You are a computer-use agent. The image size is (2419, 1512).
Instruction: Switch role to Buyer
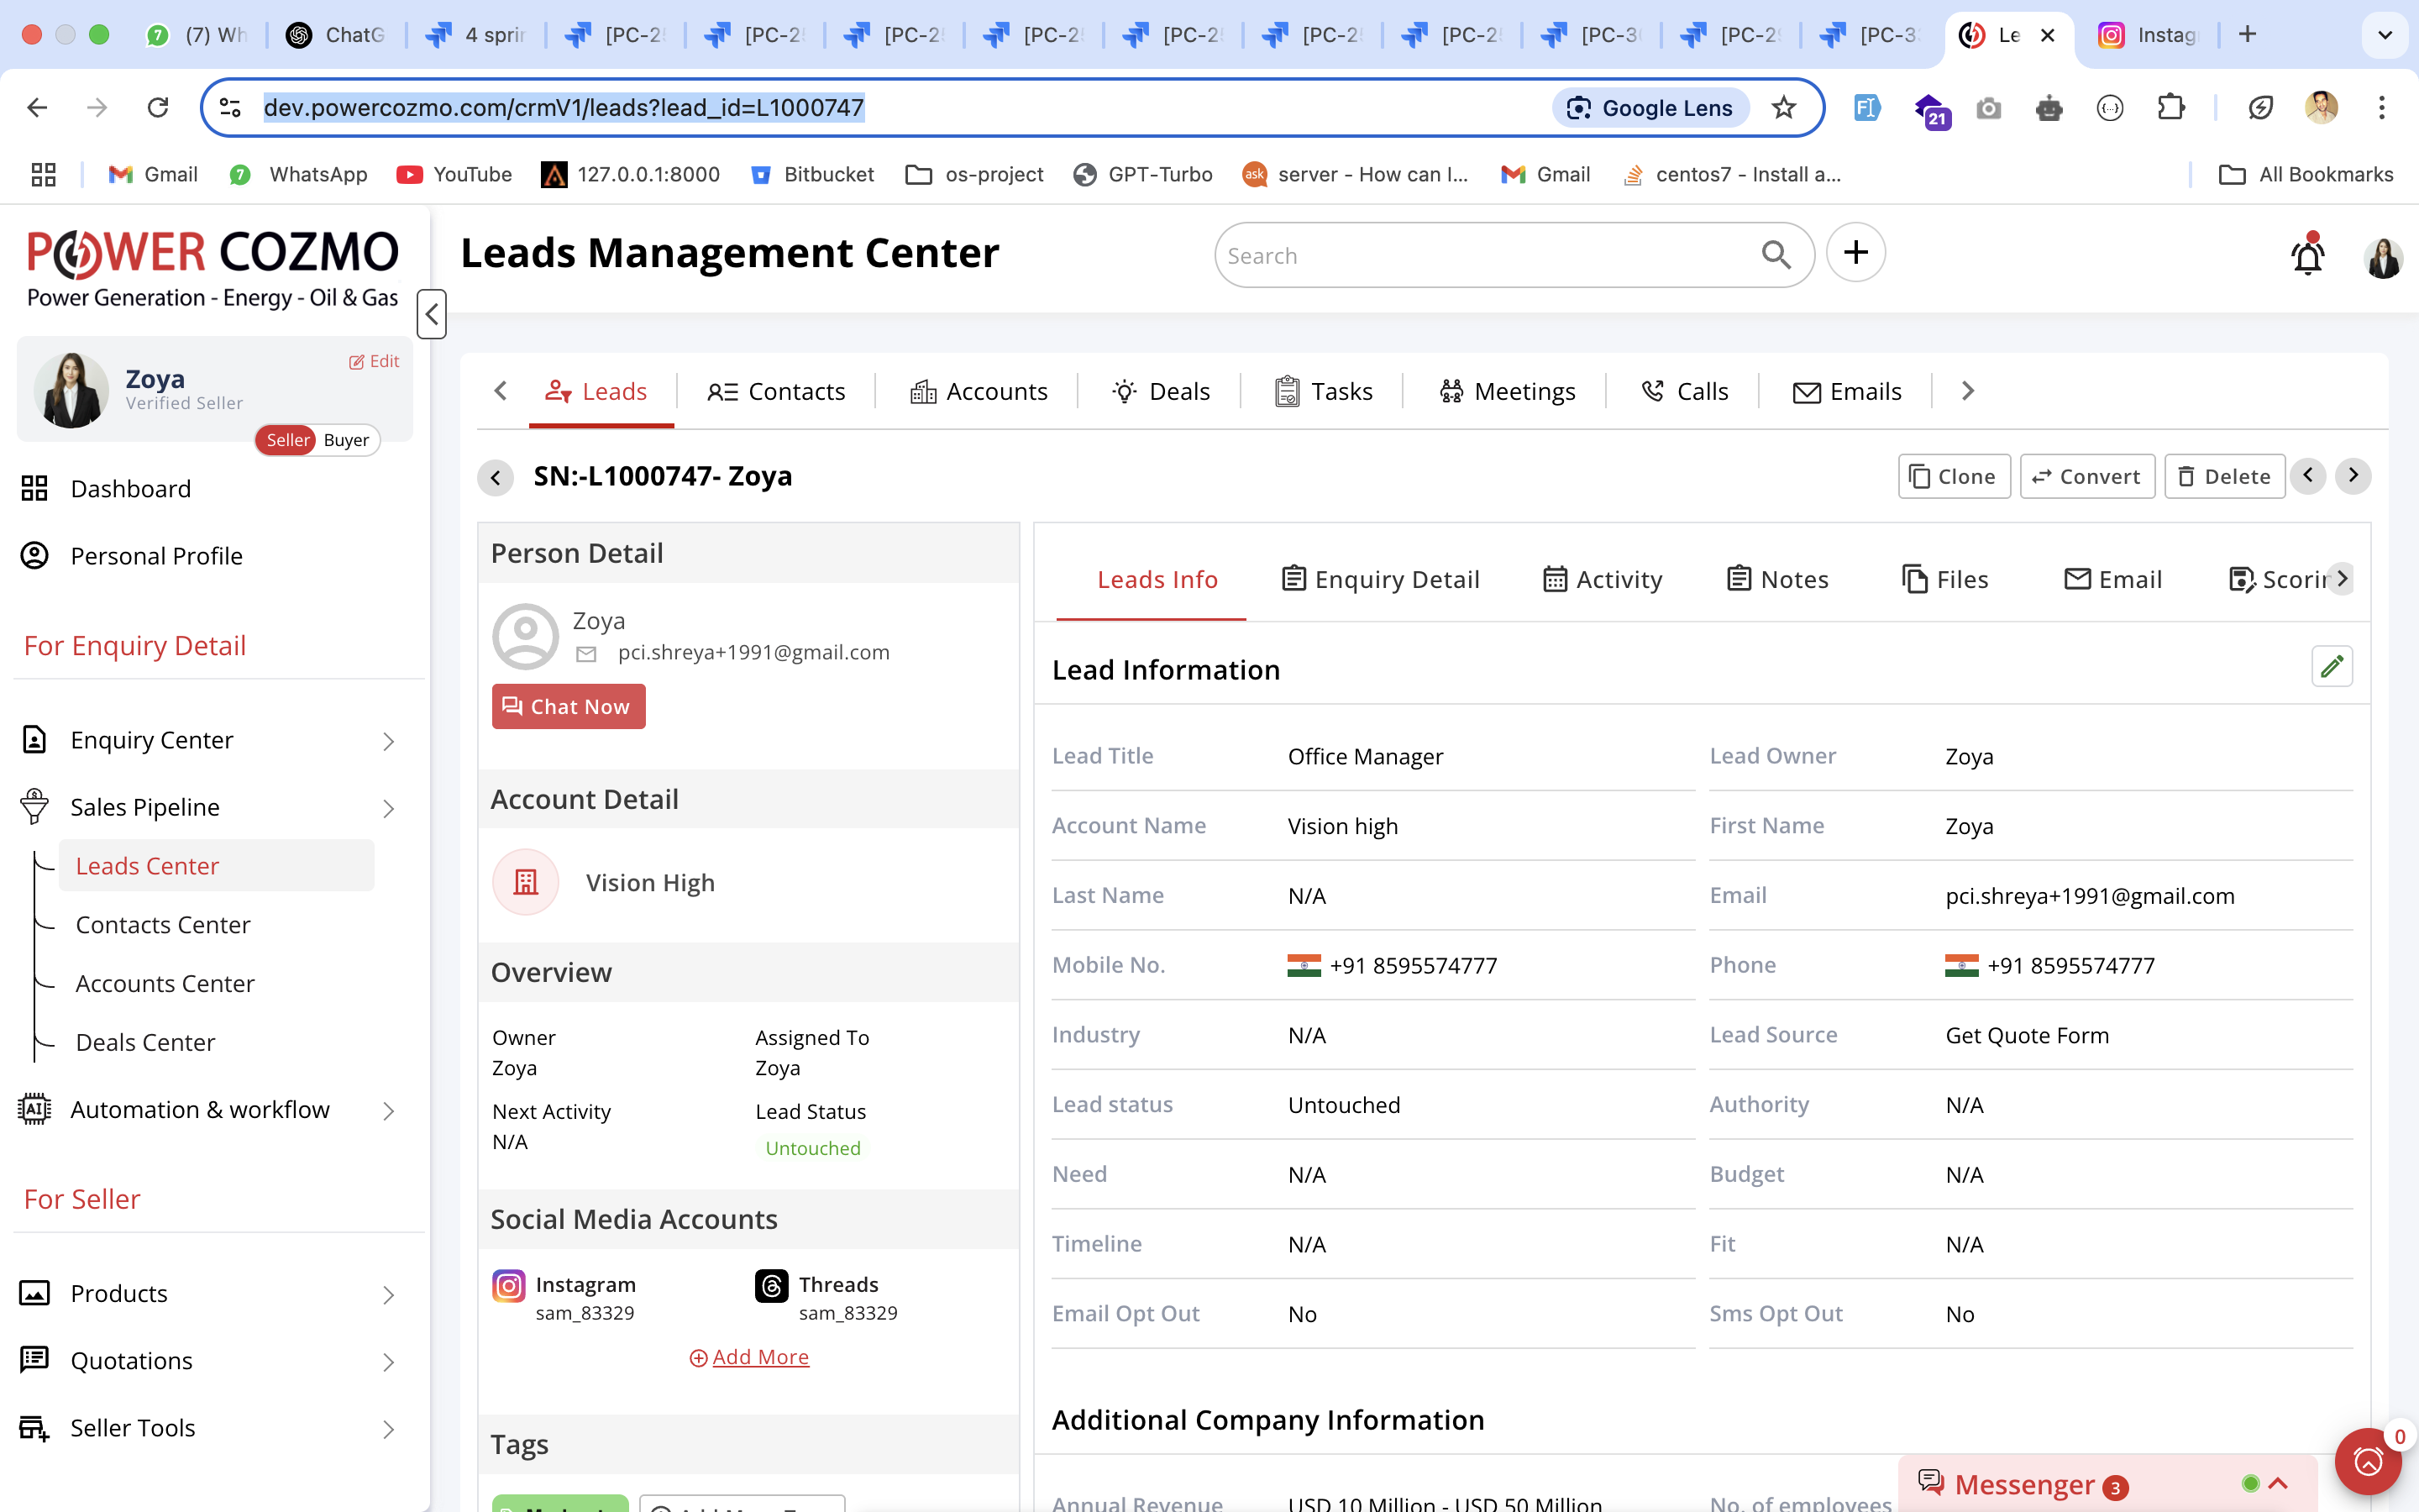346,440
